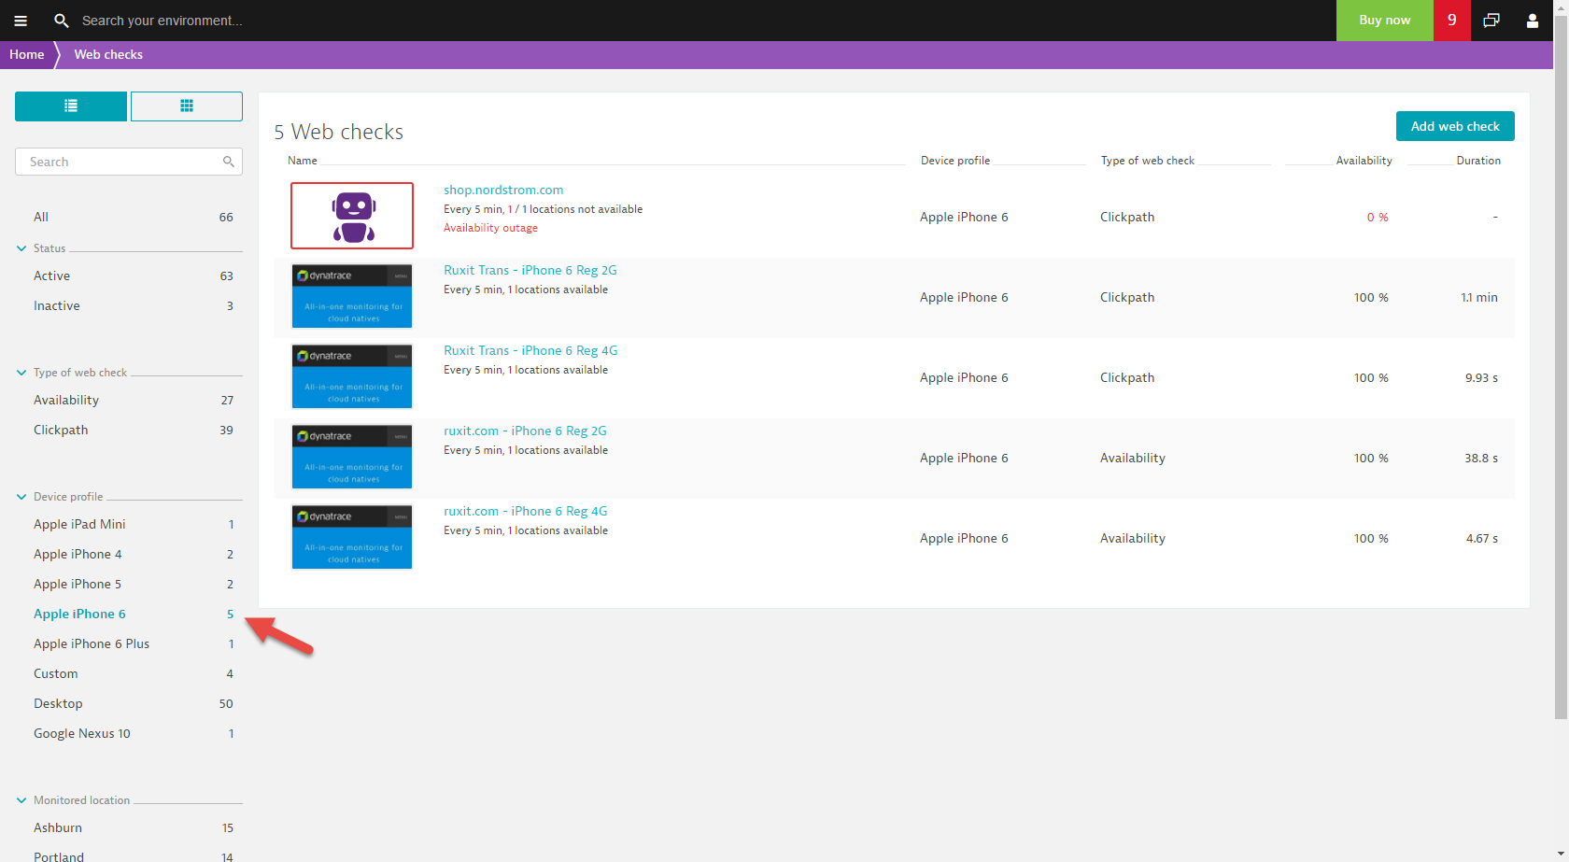The width and height of the screenshot is (1569, 862).
Task: Click the thumbnail of Ruxit Trans Reg 2G
Action: pos(352,296)
